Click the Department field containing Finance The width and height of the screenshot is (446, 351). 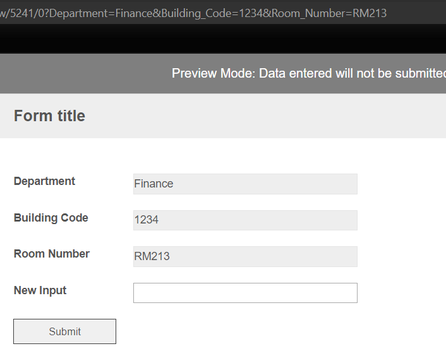(x=245, y=184)
